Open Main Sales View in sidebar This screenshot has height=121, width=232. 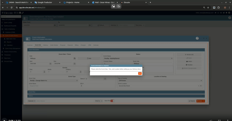click(11, 39)
